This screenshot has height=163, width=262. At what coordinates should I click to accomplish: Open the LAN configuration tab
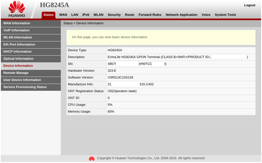[75, 15]
